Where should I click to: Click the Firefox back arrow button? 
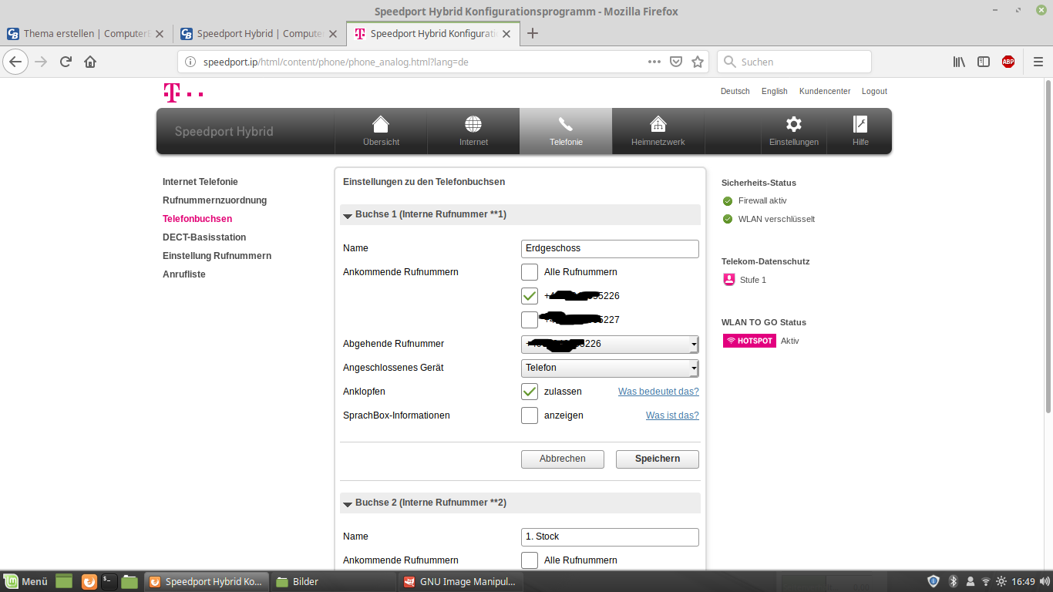[16, 62]
